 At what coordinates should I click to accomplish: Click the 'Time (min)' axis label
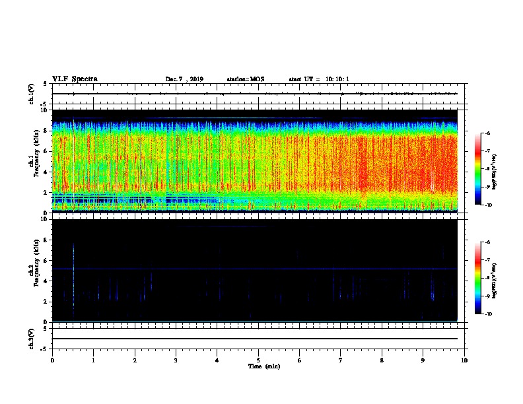(264, 366)
